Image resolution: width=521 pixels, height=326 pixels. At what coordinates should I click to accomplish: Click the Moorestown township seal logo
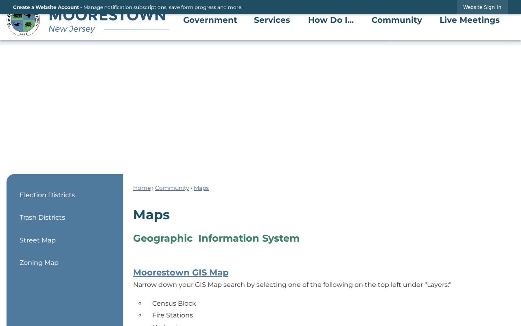(23, 25)
